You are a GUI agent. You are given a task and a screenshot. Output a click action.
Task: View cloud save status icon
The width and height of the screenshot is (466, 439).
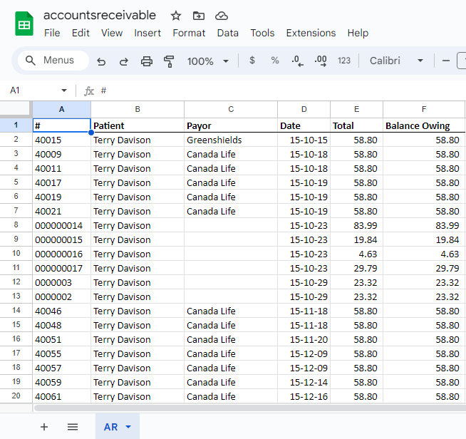tap(222, 16)
